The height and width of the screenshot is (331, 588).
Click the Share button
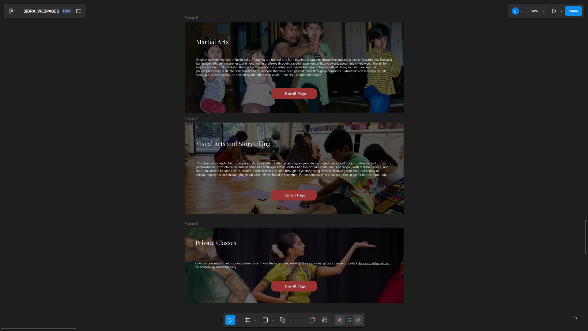(x=573, y=11)
